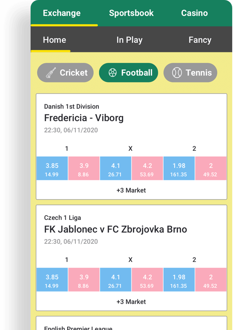Click the football ball icon

pos(113,73)
